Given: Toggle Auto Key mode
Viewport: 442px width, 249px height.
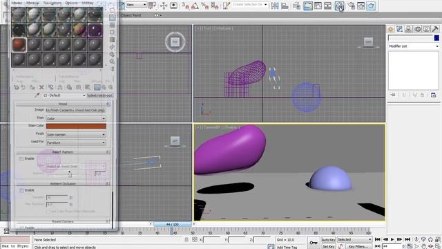Looking at the screenshot, I should click(x=329, y=240).
